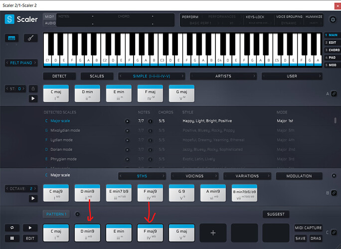
Task: Preview the F Lydian mode play icon
Action: click(127, 140)
